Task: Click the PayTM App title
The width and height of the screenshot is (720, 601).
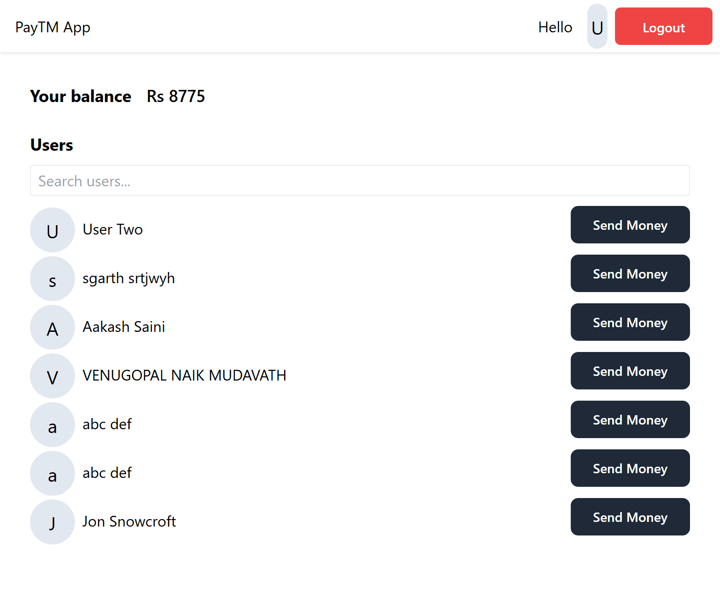Action: pos(52,27)
